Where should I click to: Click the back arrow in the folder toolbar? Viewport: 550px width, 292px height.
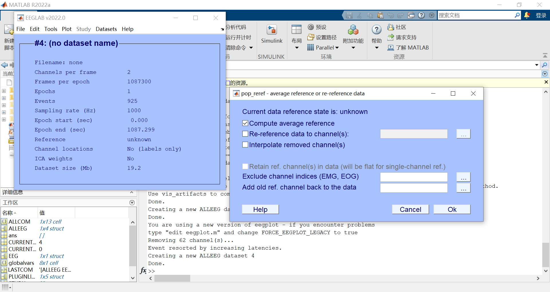4,65
